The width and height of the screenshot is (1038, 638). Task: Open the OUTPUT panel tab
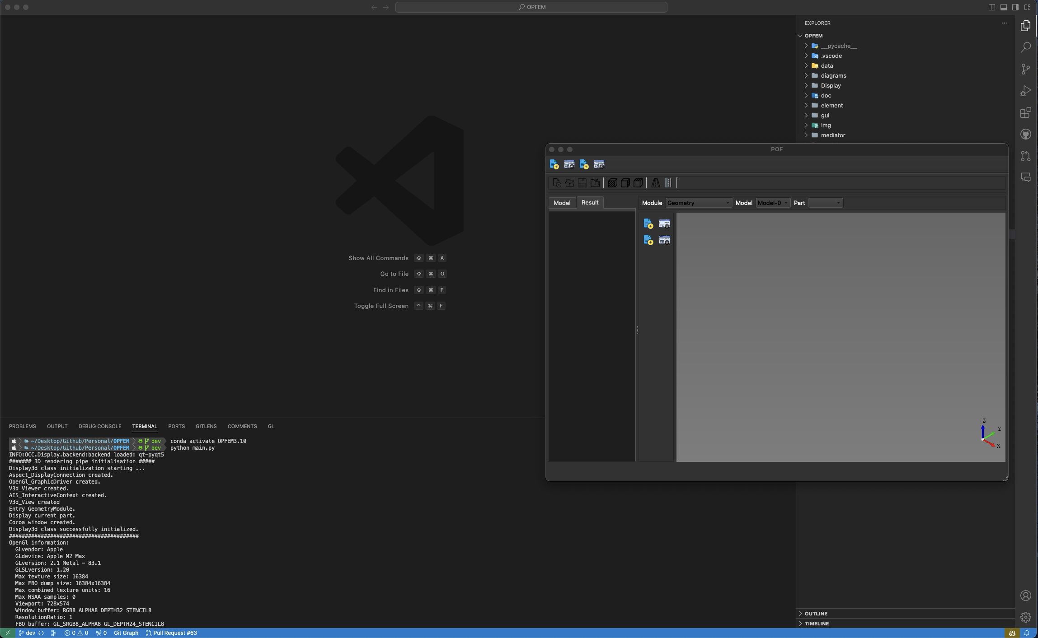(57, 426)
